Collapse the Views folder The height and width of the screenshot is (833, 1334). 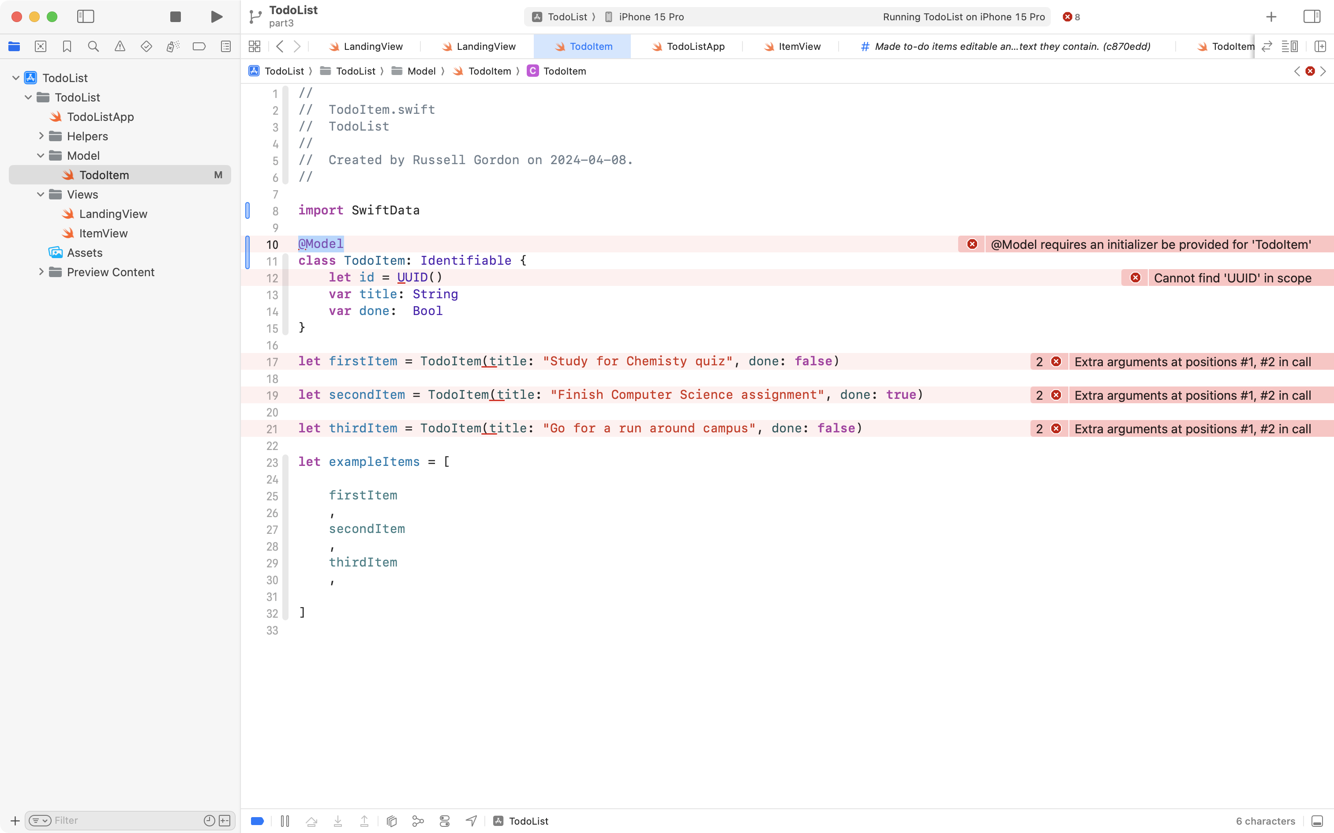[x=40, y=194]
